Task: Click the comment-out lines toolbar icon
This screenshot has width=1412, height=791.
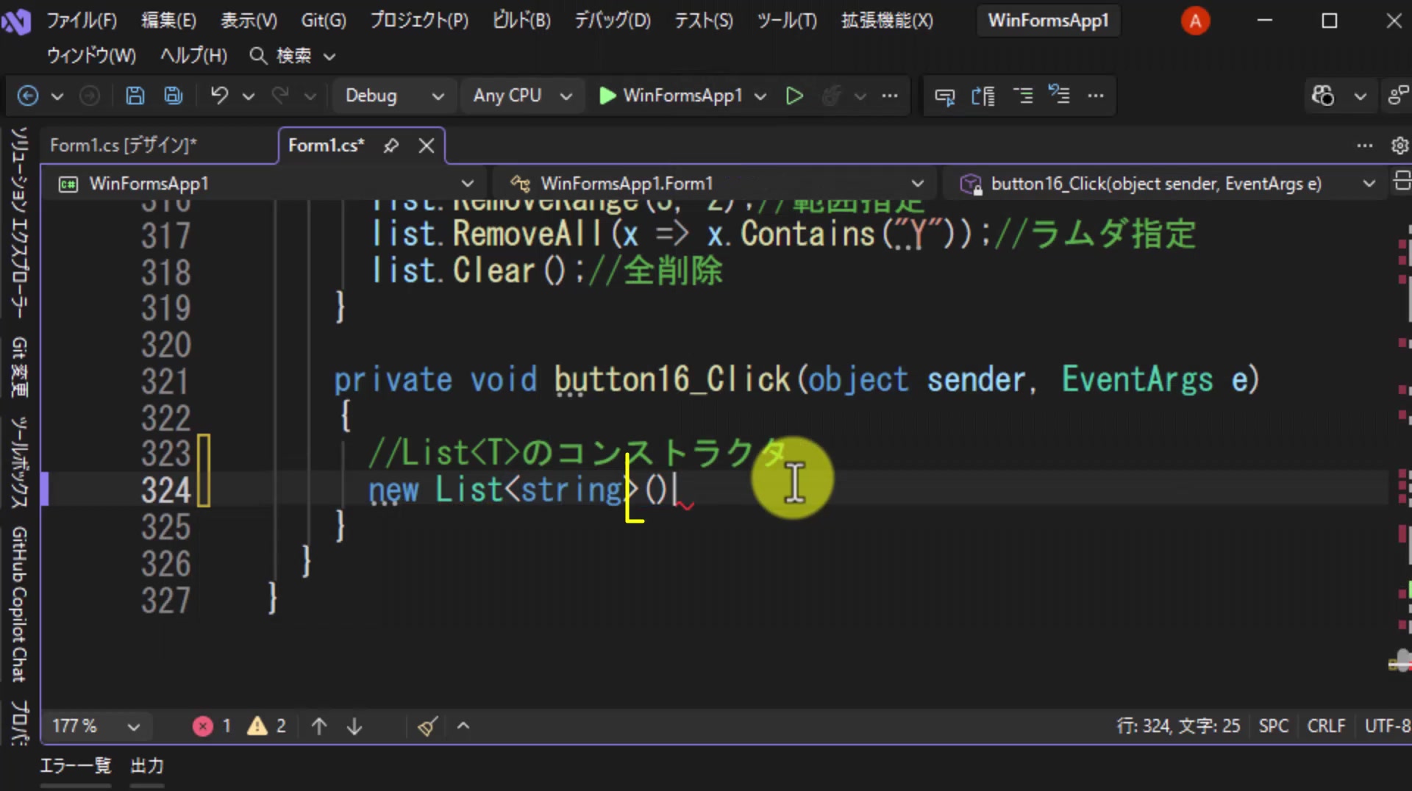Action: click(1023, 96)
